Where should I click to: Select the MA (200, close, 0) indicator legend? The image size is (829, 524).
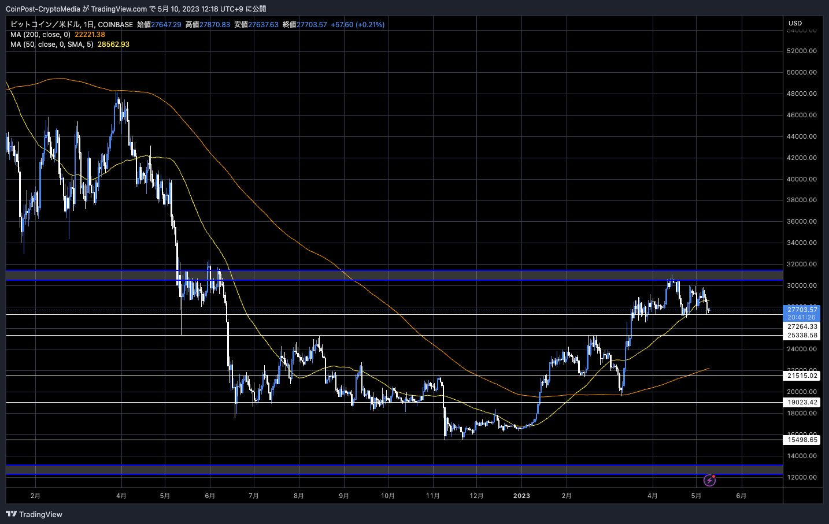pyautogui.click(x=40, y=35)
